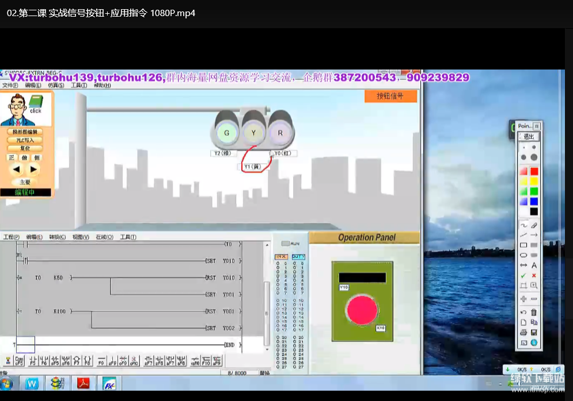The width and height of the screenshot is (573, 401).
Task: Select the F5 normally open contact tool
Action: pyautogui.click(x=32, y=361)
